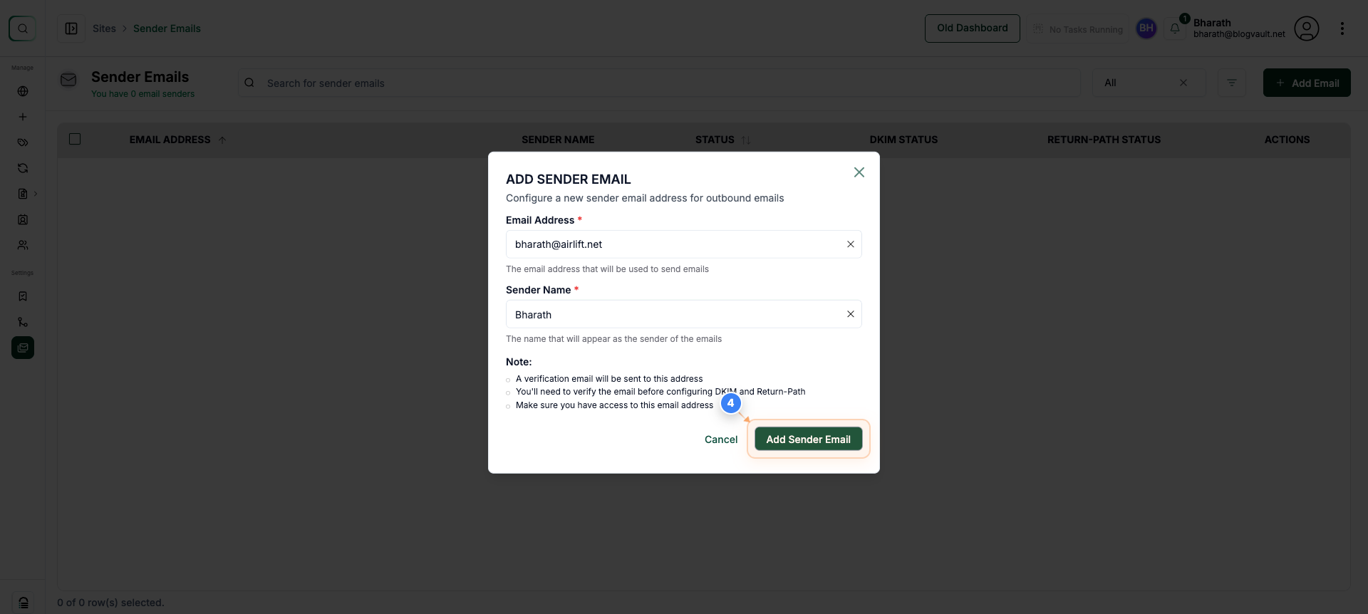The width and height of the screenshot is (1368, 614).
Task: Open the team members icon in sidebar
Action: [23, 245]
